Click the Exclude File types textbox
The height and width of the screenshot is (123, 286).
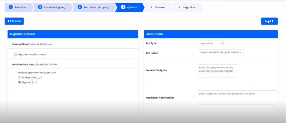tap(217, 71)
